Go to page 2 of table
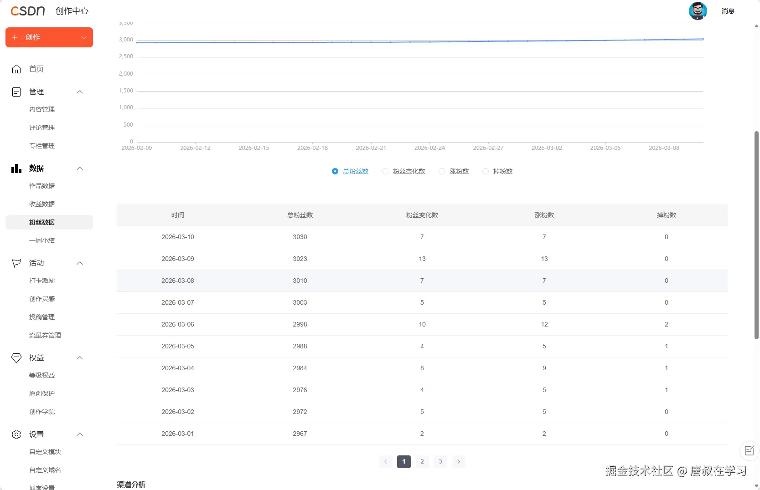Image resolution: width=760 pixels, height=490 pixels. (x=422, y=462)
